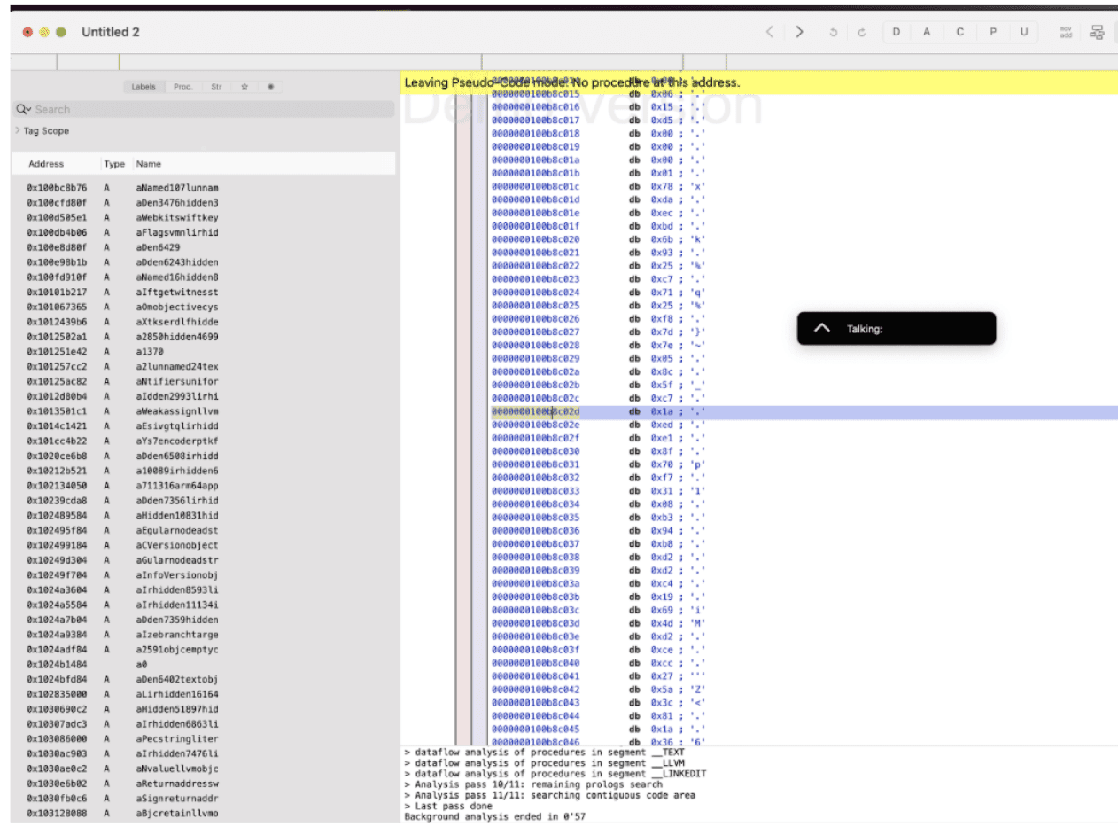Screen dimensions: 1118x835
Task: Collapse the Talking overlay chevron
Action: coord(821,328)
